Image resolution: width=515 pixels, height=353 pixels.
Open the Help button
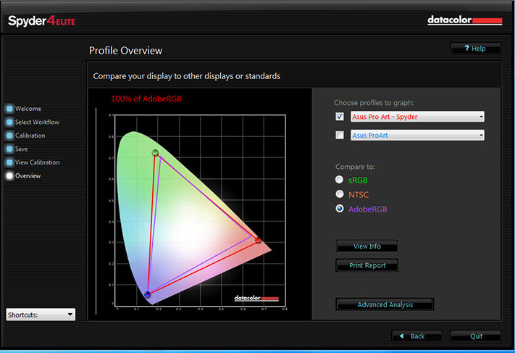click(476, 49)
